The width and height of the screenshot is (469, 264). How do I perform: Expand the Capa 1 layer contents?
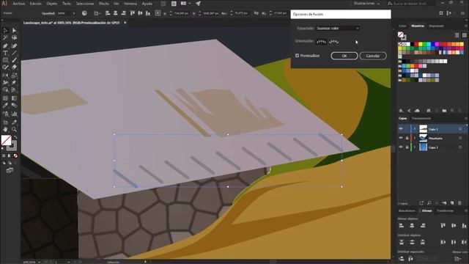click(415, 129)
